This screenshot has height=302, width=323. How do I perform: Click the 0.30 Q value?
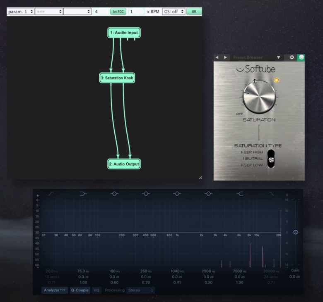146,283
